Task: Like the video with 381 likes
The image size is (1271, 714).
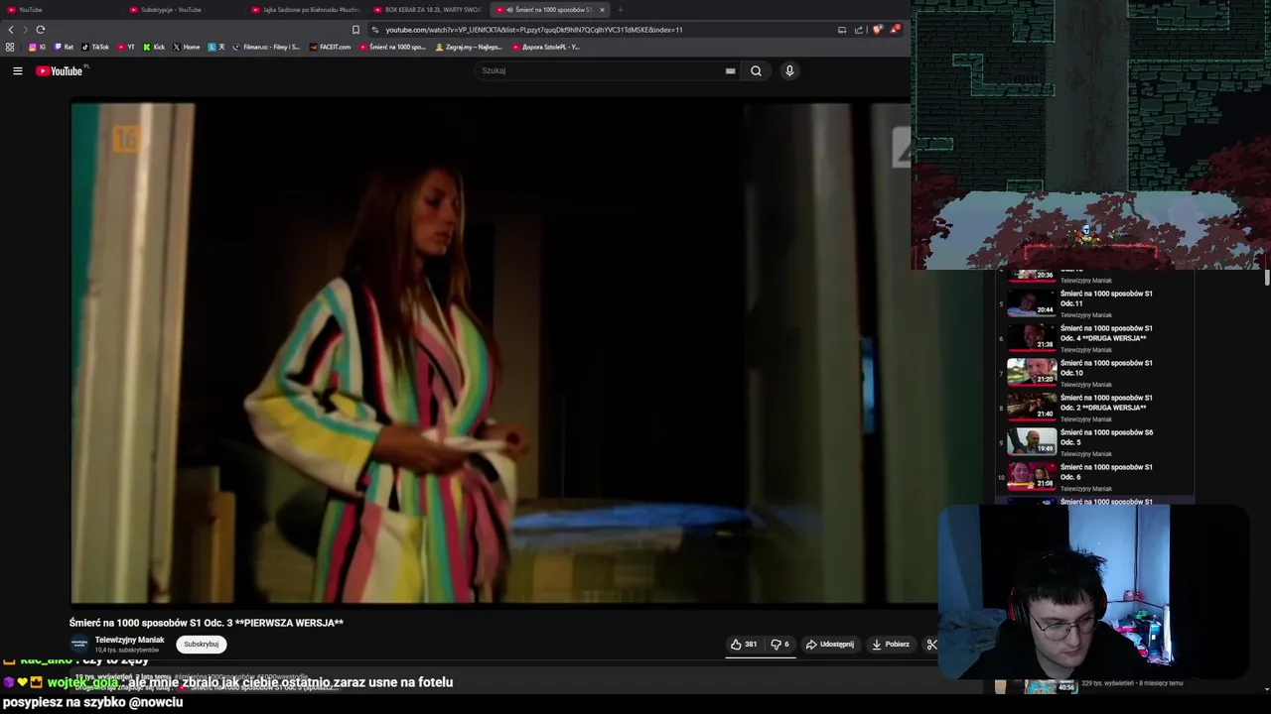Action: 744,645
